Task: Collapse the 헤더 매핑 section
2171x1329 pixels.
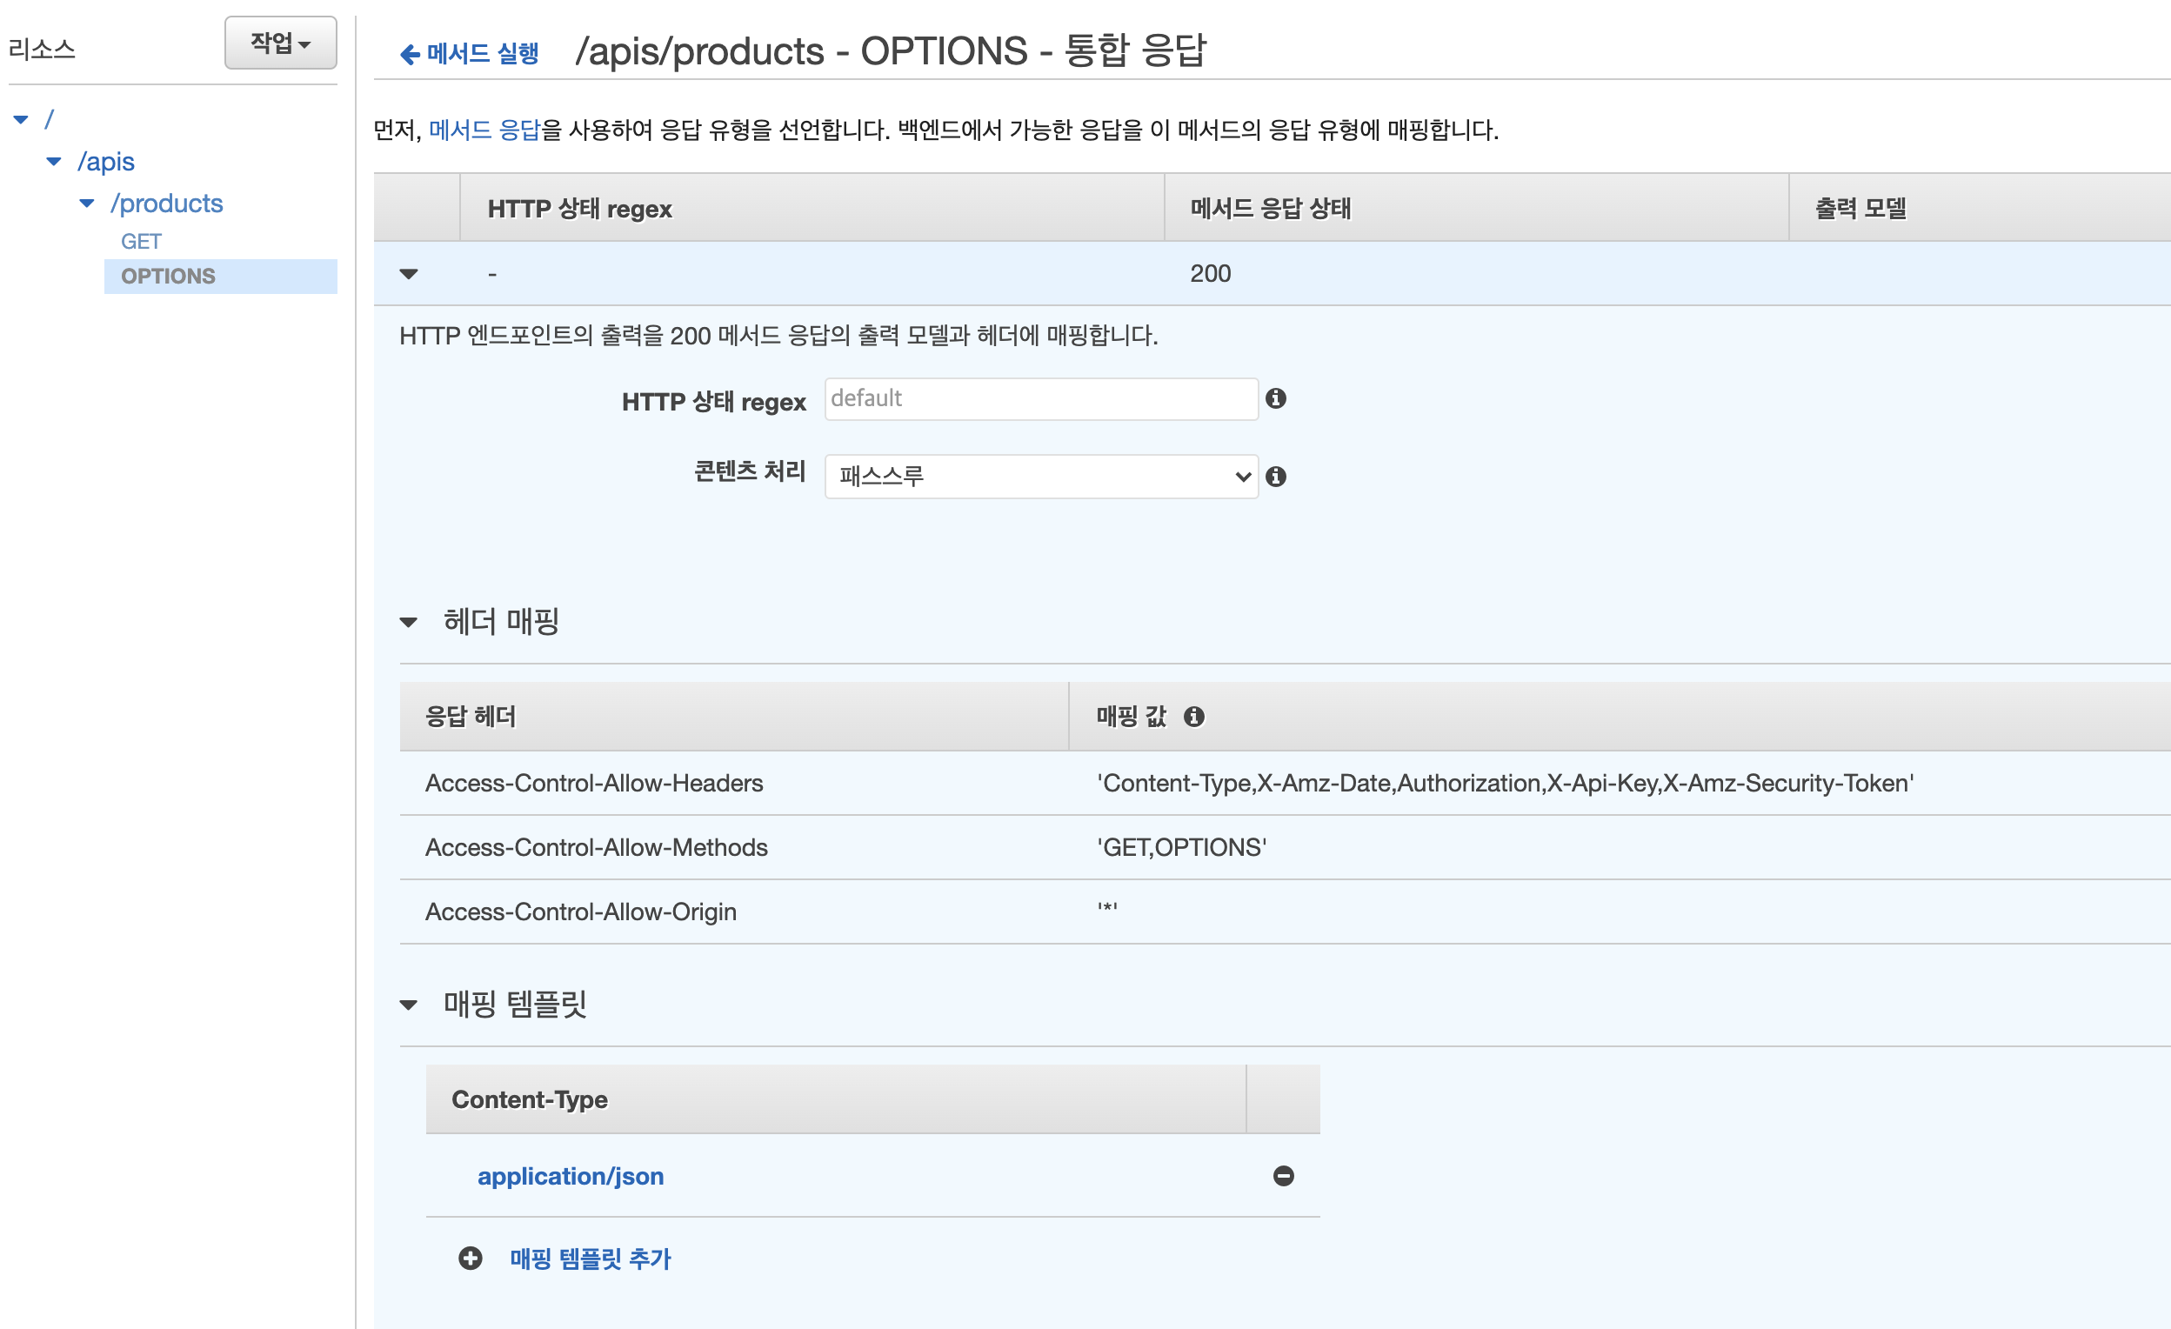Action: [x=409, y=622]
